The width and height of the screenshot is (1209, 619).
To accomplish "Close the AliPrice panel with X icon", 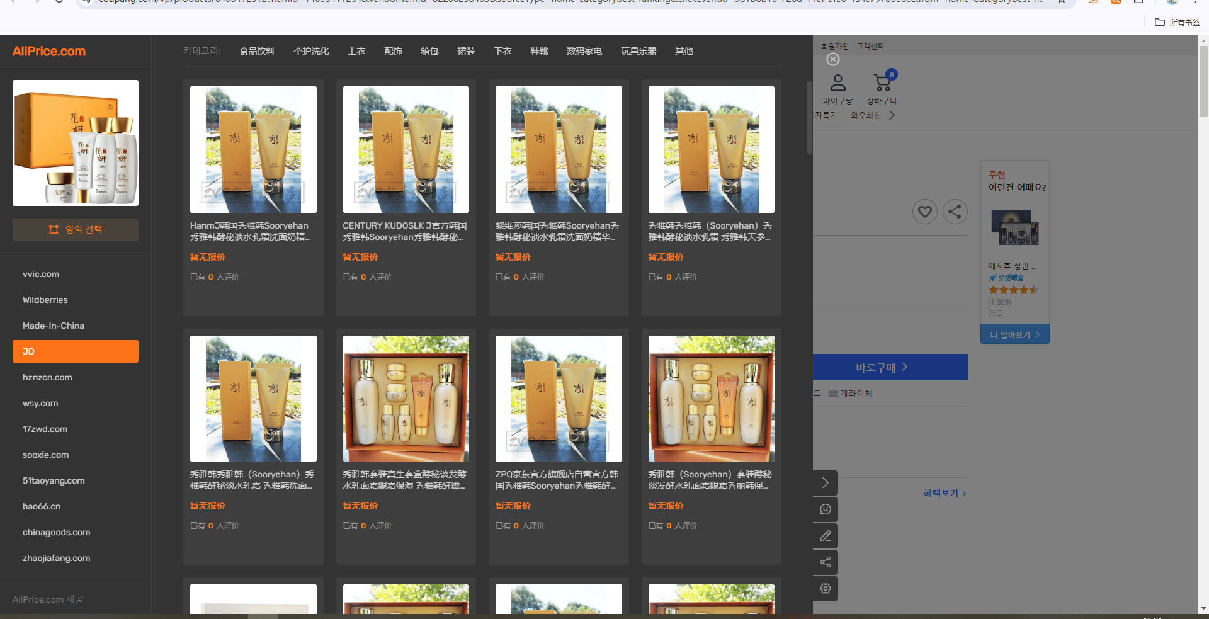I will (x=832, y=59).
